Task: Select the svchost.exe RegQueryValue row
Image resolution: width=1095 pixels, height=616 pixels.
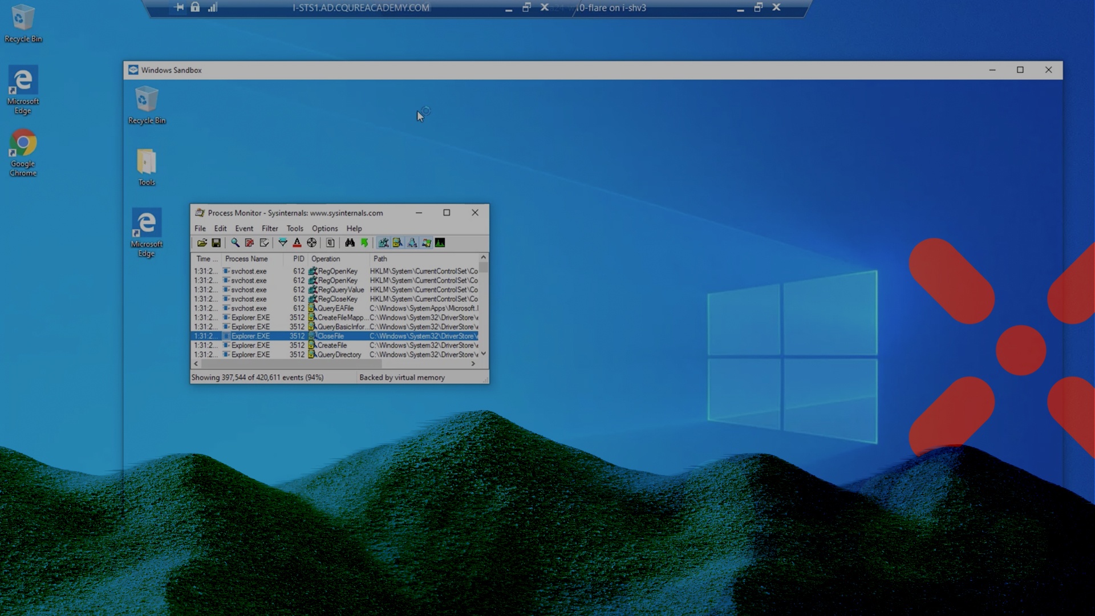Action: pyautogui.click(x=335, y=290)
